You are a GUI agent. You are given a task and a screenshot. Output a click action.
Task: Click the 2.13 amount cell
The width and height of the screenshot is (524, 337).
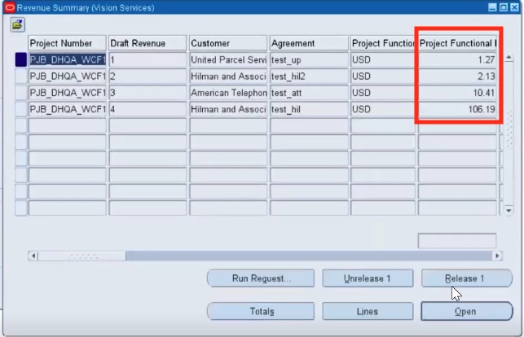(x=457, y=76)
